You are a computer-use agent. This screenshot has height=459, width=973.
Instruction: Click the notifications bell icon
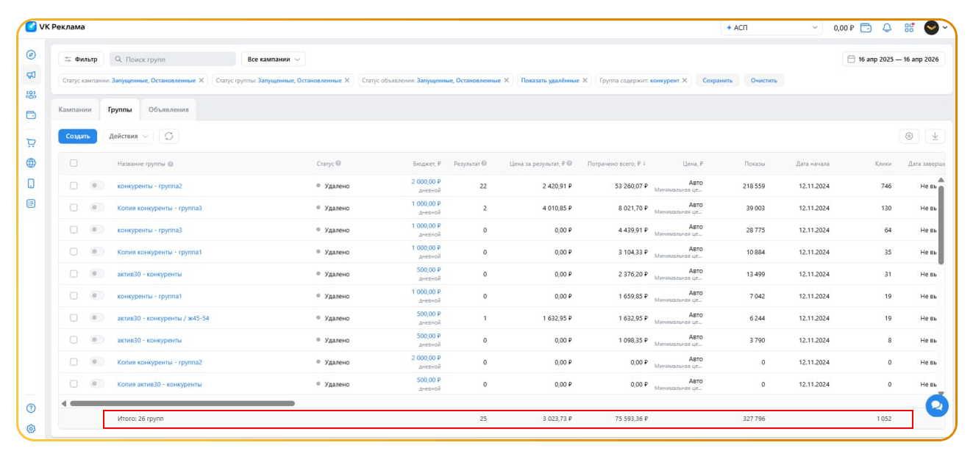[887, 28]
